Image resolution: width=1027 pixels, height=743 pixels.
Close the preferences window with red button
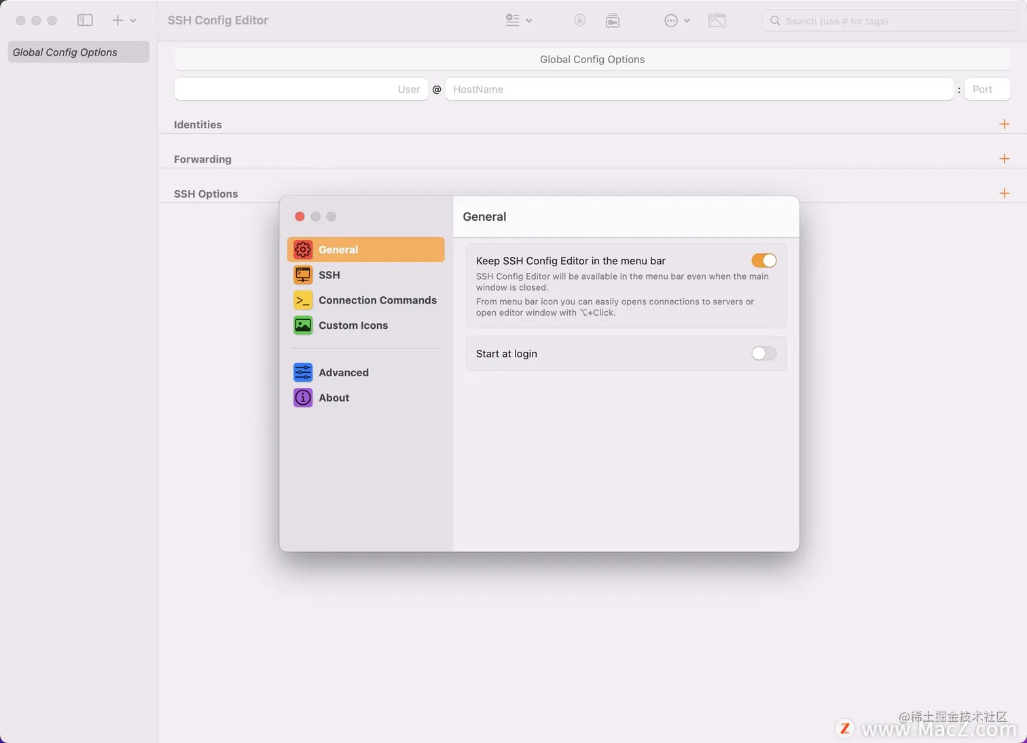click(300, 217)
